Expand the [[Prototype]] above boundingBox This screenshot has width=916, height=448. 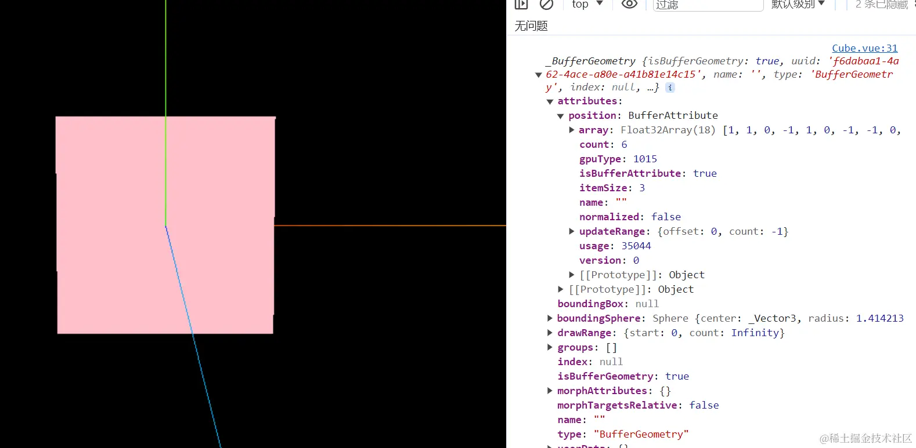click(561, 289)
